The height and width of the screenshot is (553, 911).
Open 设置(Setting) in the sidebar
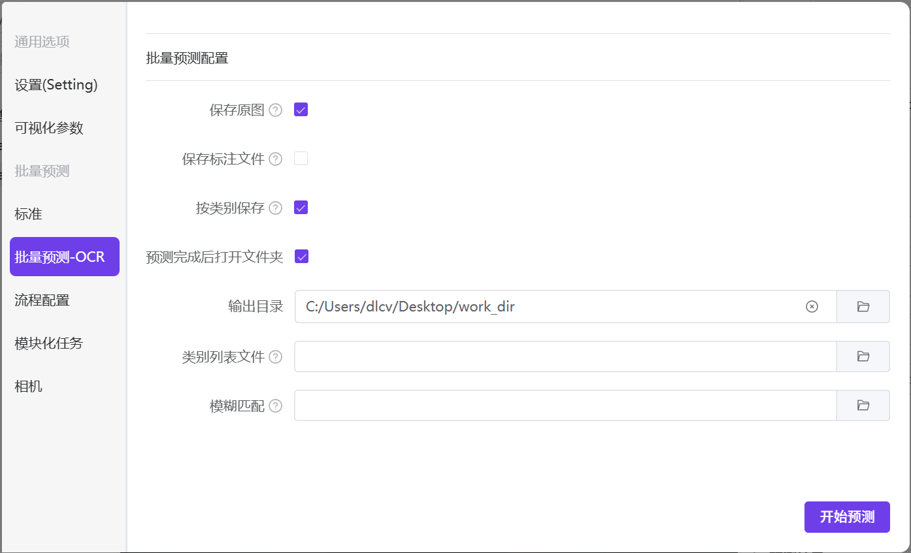coord(64,85)
